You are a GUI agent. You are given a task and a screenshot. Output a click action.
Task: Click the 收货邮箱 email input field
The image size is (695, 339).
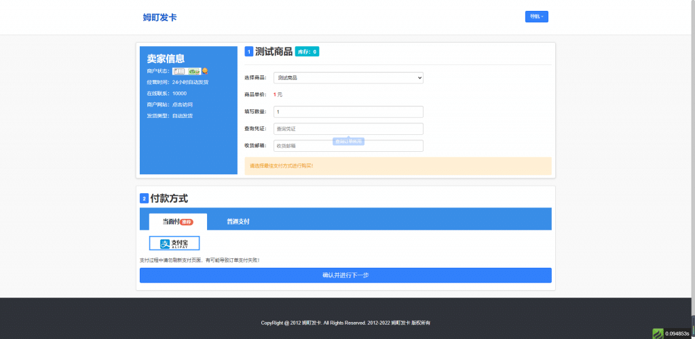[x=348, y=146]
